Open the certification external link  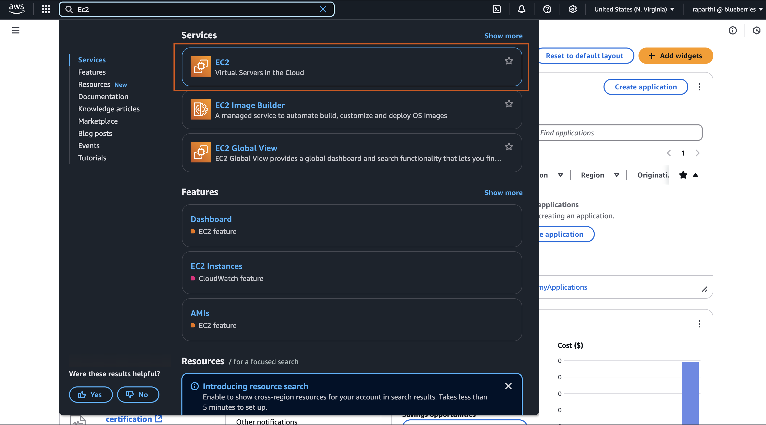(x=134, y=419)
